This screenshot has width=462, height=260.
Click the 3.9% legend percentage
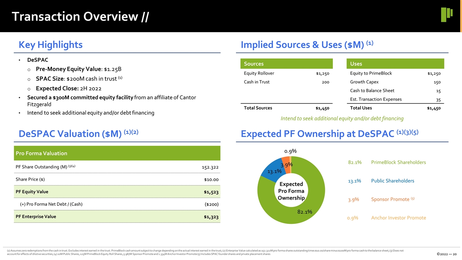[353, 199]
